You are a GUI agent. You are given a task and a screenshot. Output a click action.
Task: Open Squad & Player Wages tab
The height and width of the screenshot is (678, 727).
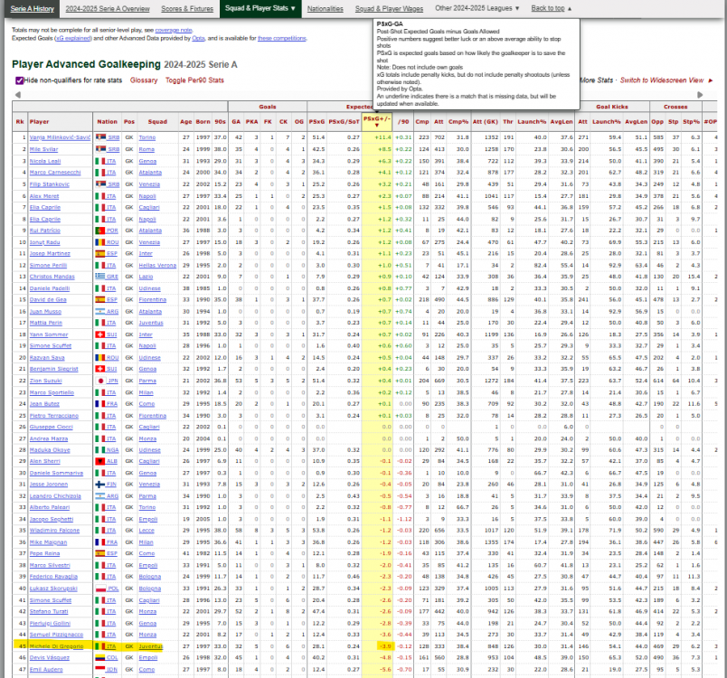[x=389, y=9]
